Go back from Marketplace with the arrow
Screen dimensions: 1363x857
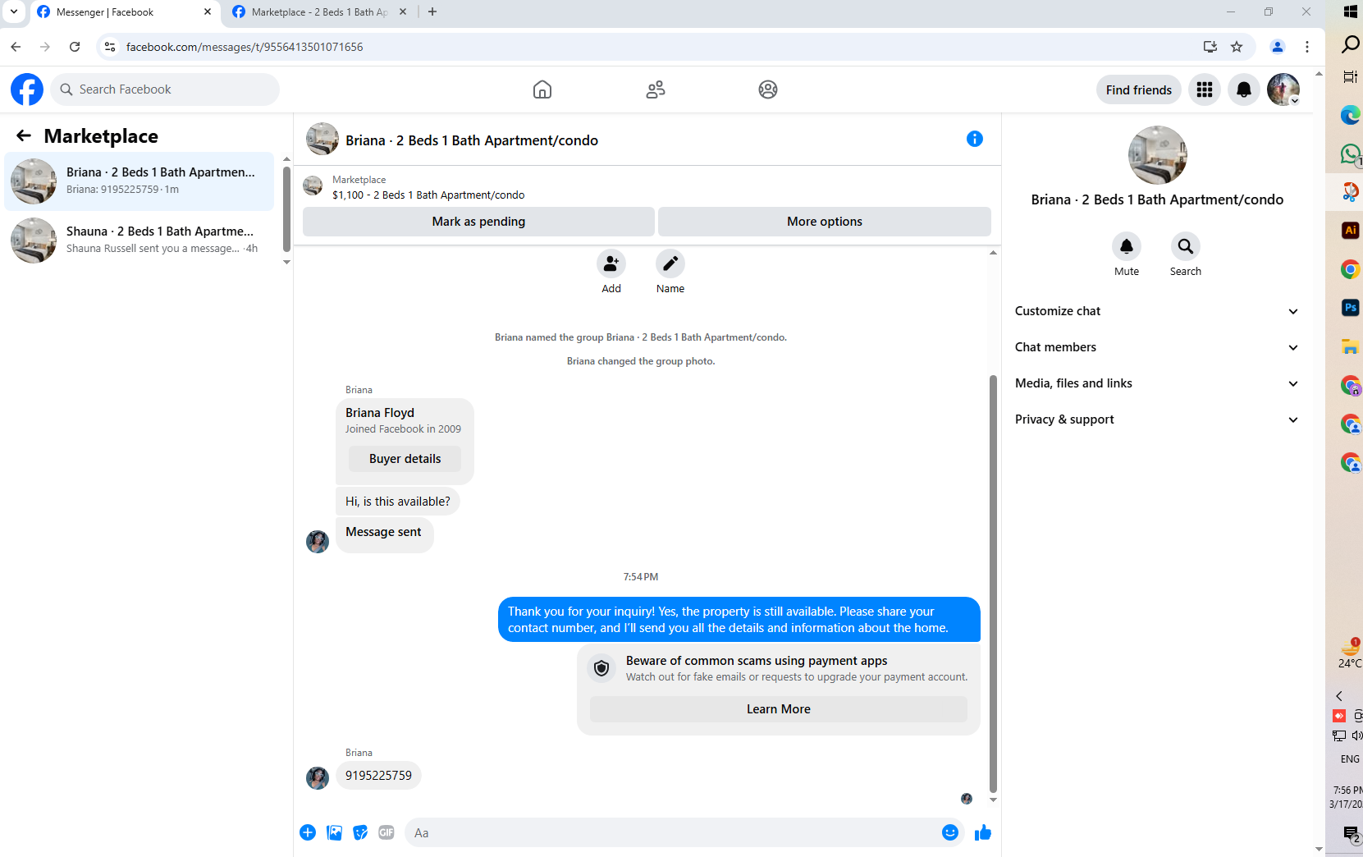24,135
